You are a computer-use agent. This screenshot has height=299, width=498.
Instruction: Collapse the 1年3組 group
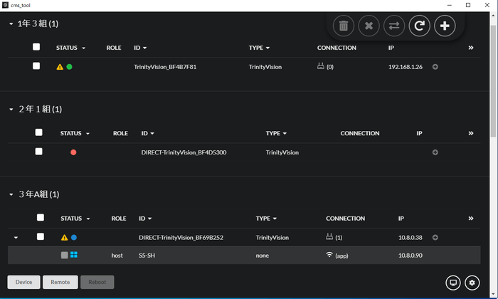pos(11,24)
